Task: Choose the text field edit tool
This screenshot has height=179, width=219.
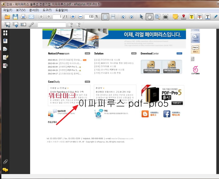Action: click(x=23, y=25)
